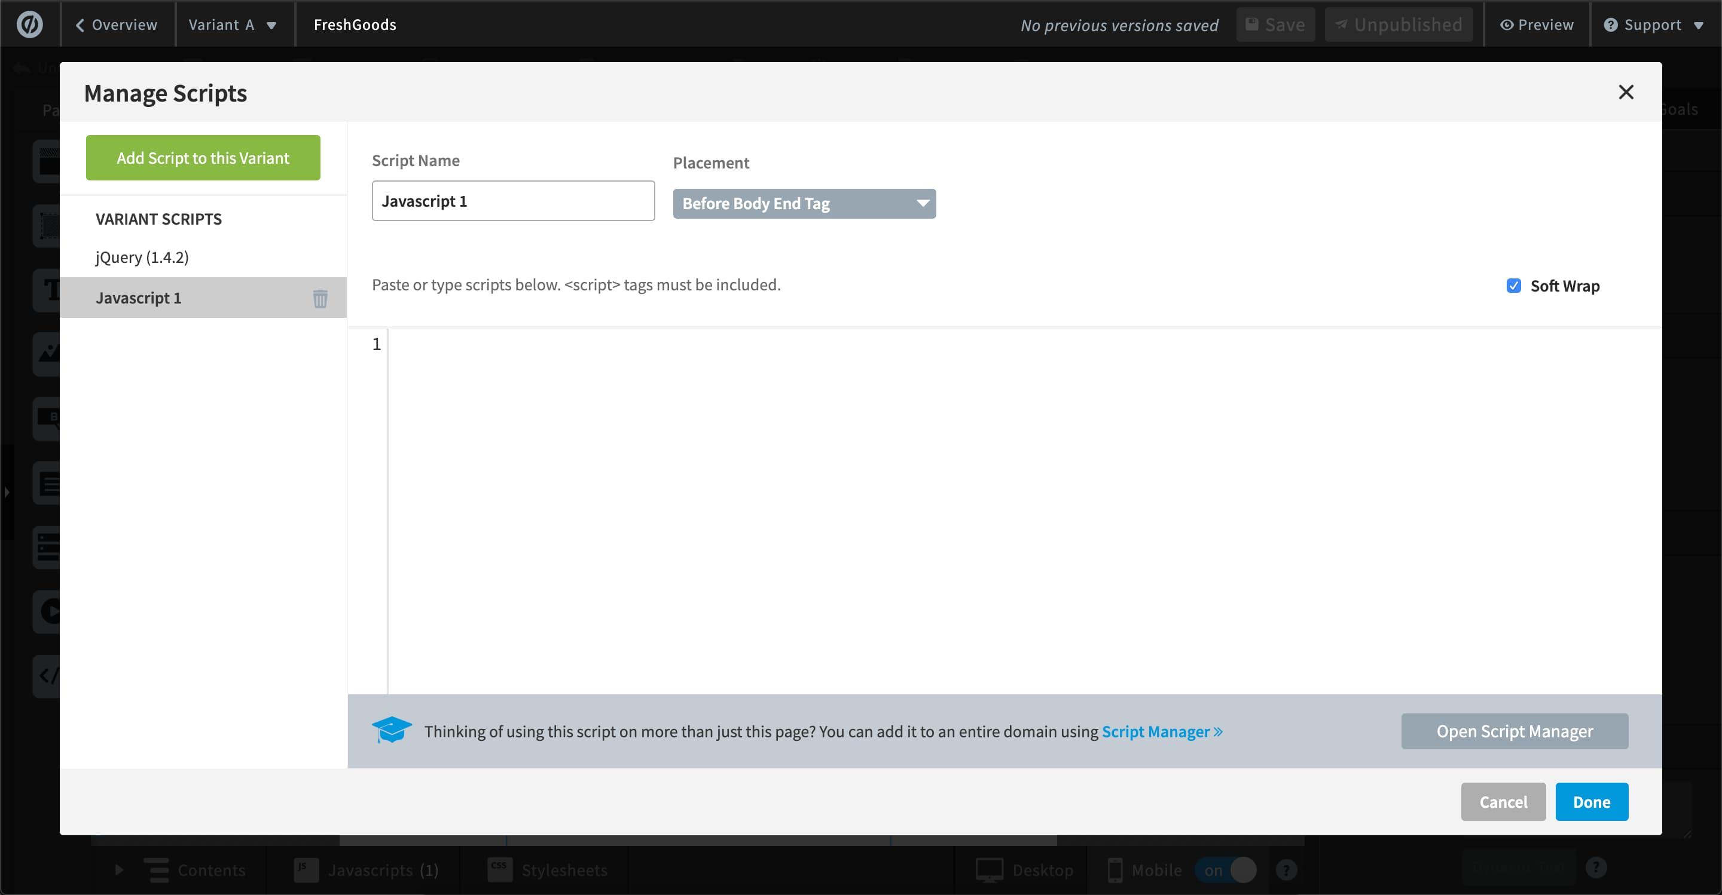
Task: Click the Preview eye icon
Action: [x=1507, y=24]
